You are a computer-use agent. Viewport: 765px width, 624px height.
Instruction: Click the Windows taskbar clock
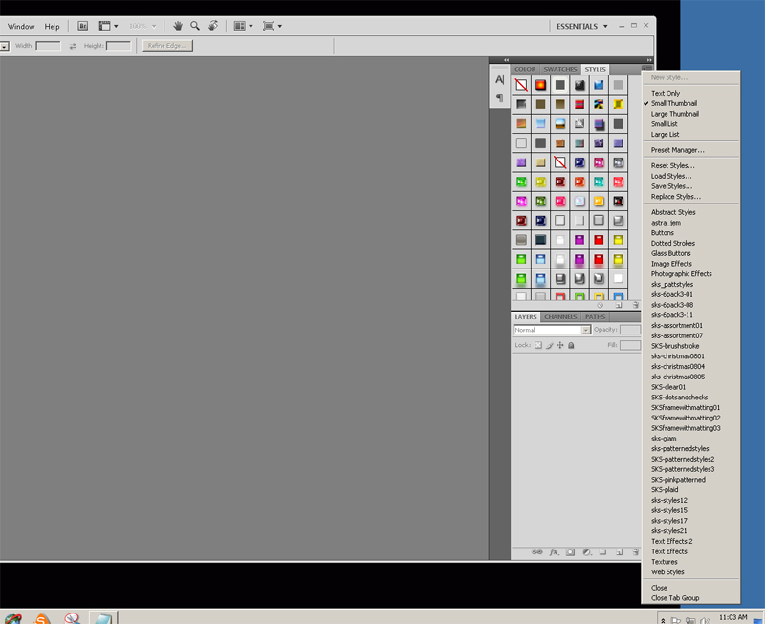(x=731, y=618)
